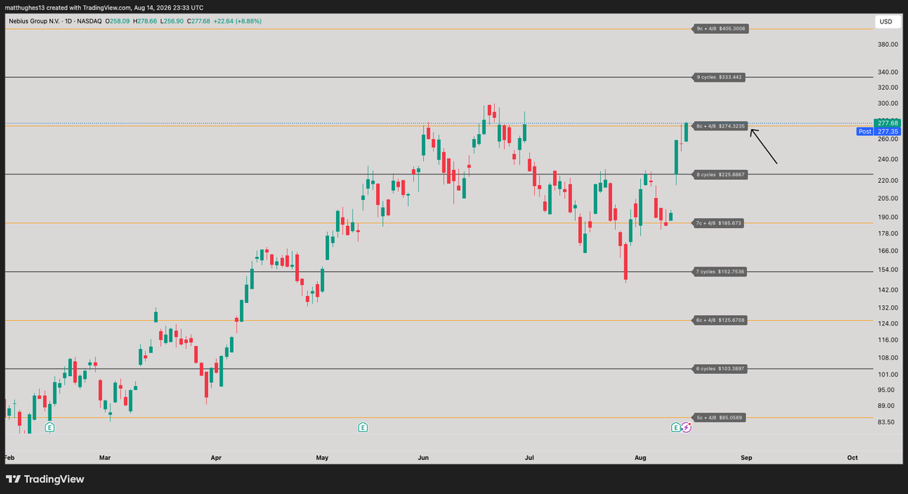Click the February earnings E marker
908x494 pixels.
pos(49,428)
